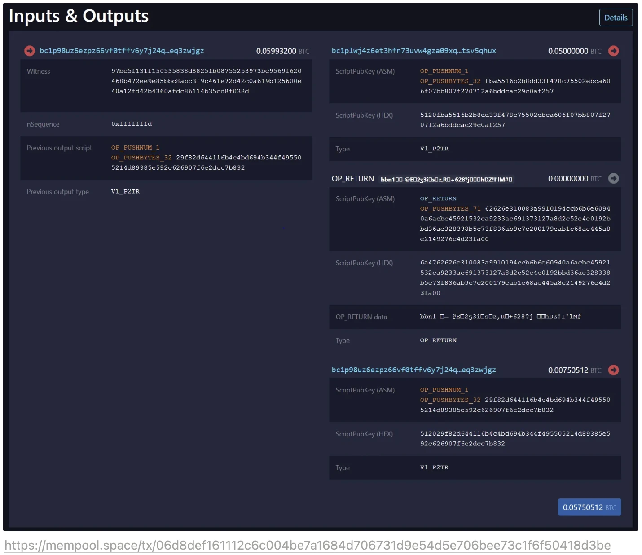Click the Witness hex data value
The width and height of the screenshot is (642, 555).
[x=206, y=81]
